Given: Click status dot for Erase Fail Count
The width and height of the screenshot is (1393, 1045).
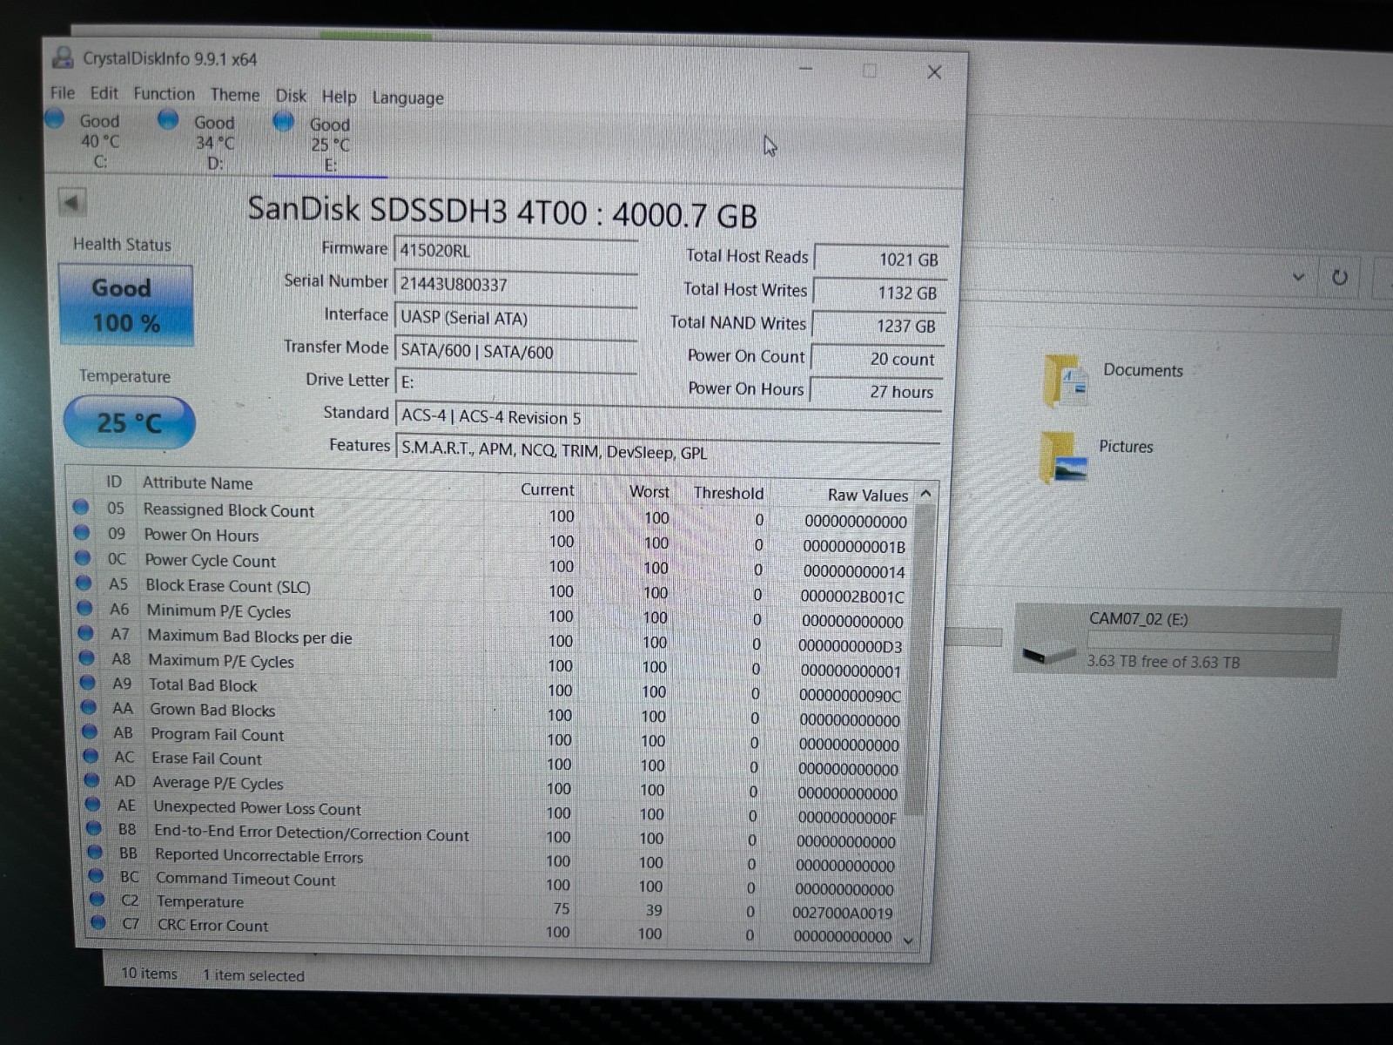Looking at the screenshot, I should pyautogui.click(x=90, y=756).
